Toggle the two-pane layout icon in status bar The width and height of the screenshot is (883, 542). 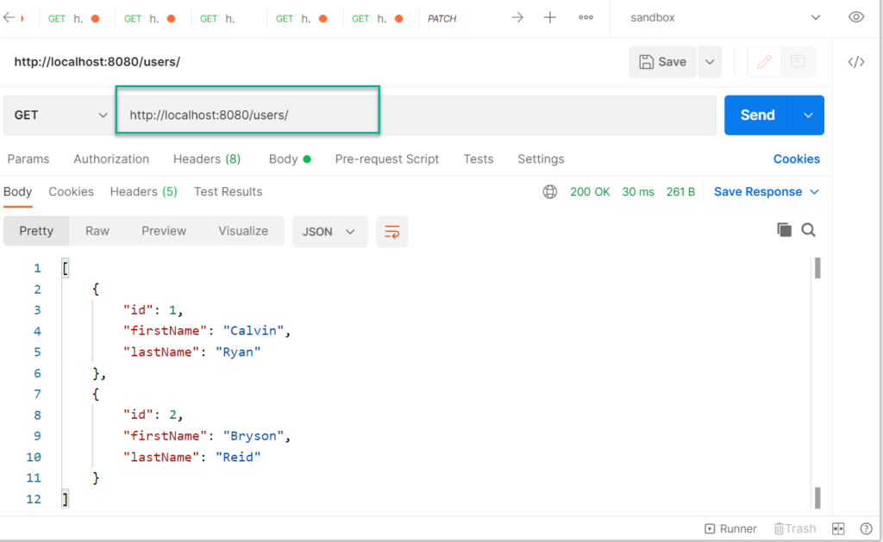[x=838, y=528]
